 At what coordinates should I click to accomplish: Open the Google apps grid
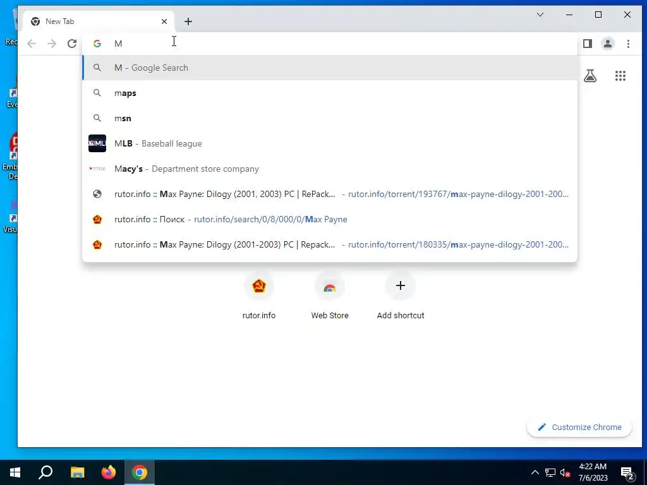point(620,76)
